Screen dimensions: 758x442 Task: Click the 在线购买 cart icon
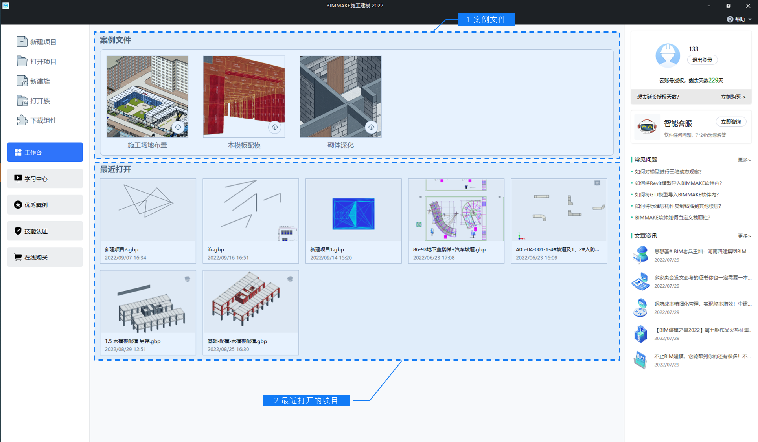pyautogui.click(x=18, y=257)
